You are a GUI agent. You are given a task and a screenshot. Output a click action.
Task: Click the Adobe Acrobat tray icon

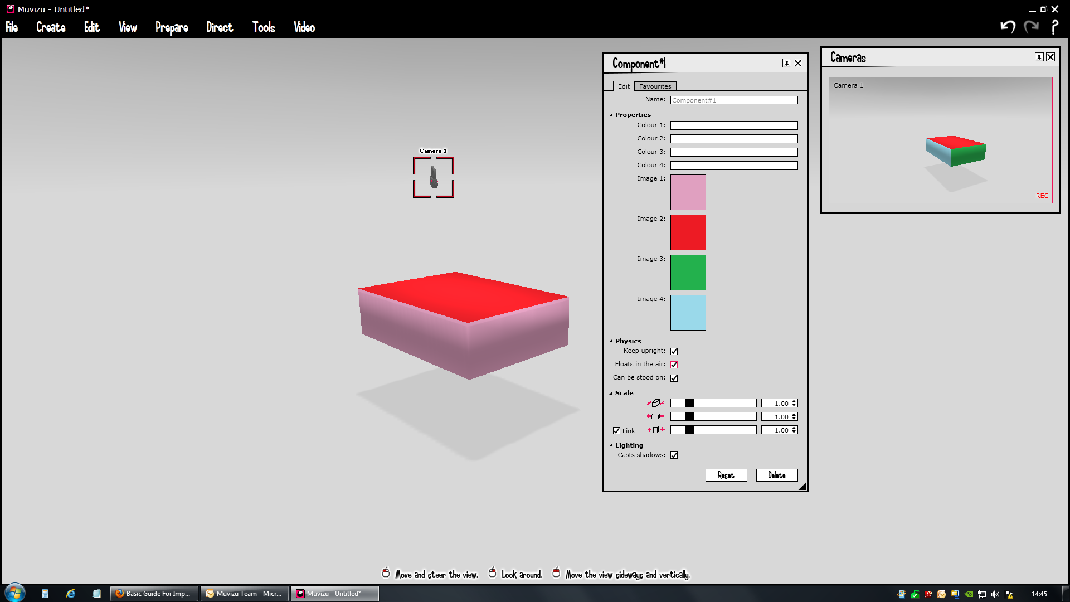[x=928, y=594]
